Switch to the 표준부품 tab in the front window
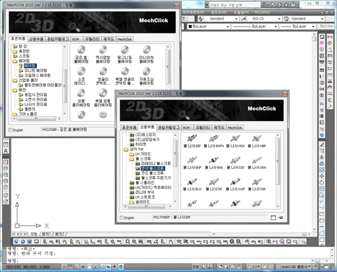Screen dimensions: 337x272 point(129,127)
